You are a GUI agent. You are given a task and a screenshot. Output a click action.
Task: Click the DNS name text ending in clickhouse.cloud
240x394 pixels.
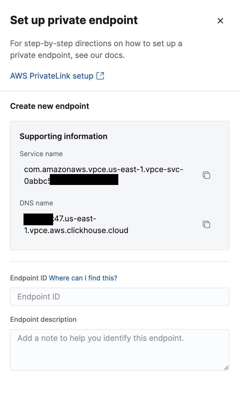[x=76, y=224]
